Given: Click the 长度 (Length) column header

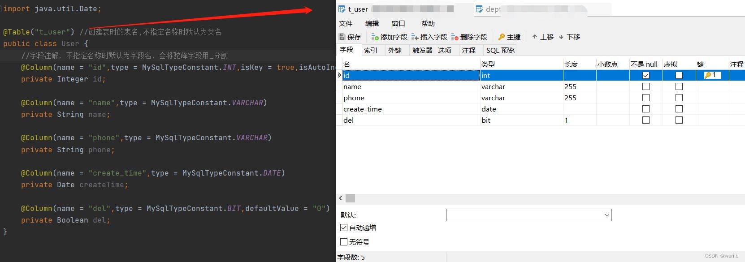Looking at the screenshot, I should point(580,64).
